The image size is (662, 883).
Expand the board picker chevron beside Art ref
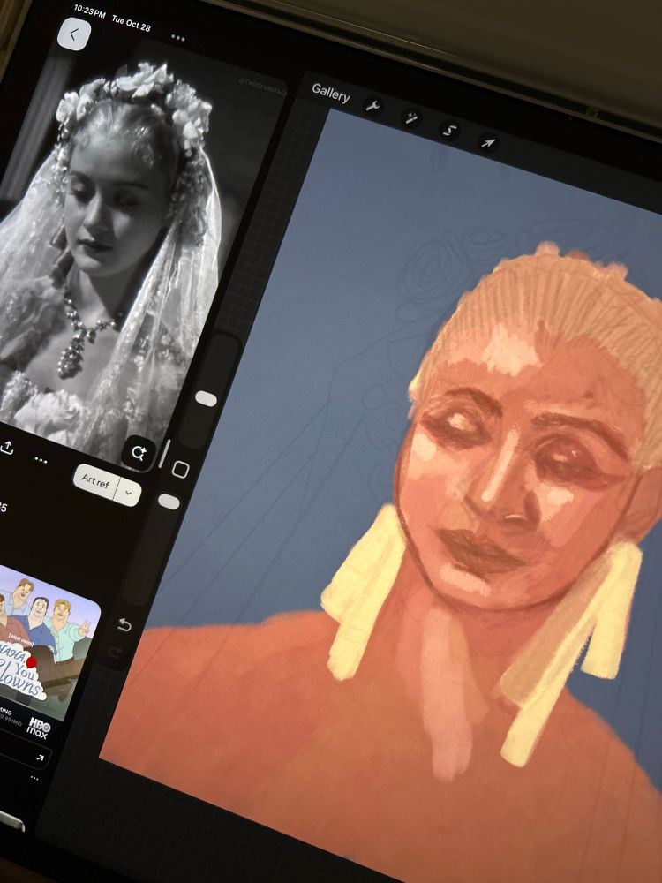click(128, 493)
